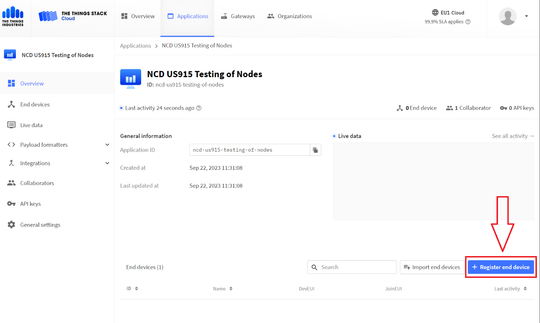
Task: Click inside the end device Search field
Action: click(x=352, y=267)
